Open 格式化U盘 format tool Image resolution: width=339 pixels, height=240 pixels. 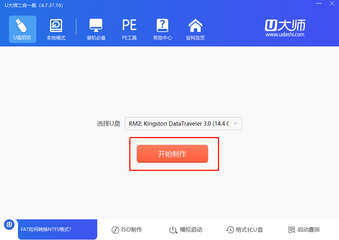tap(244, 229)
